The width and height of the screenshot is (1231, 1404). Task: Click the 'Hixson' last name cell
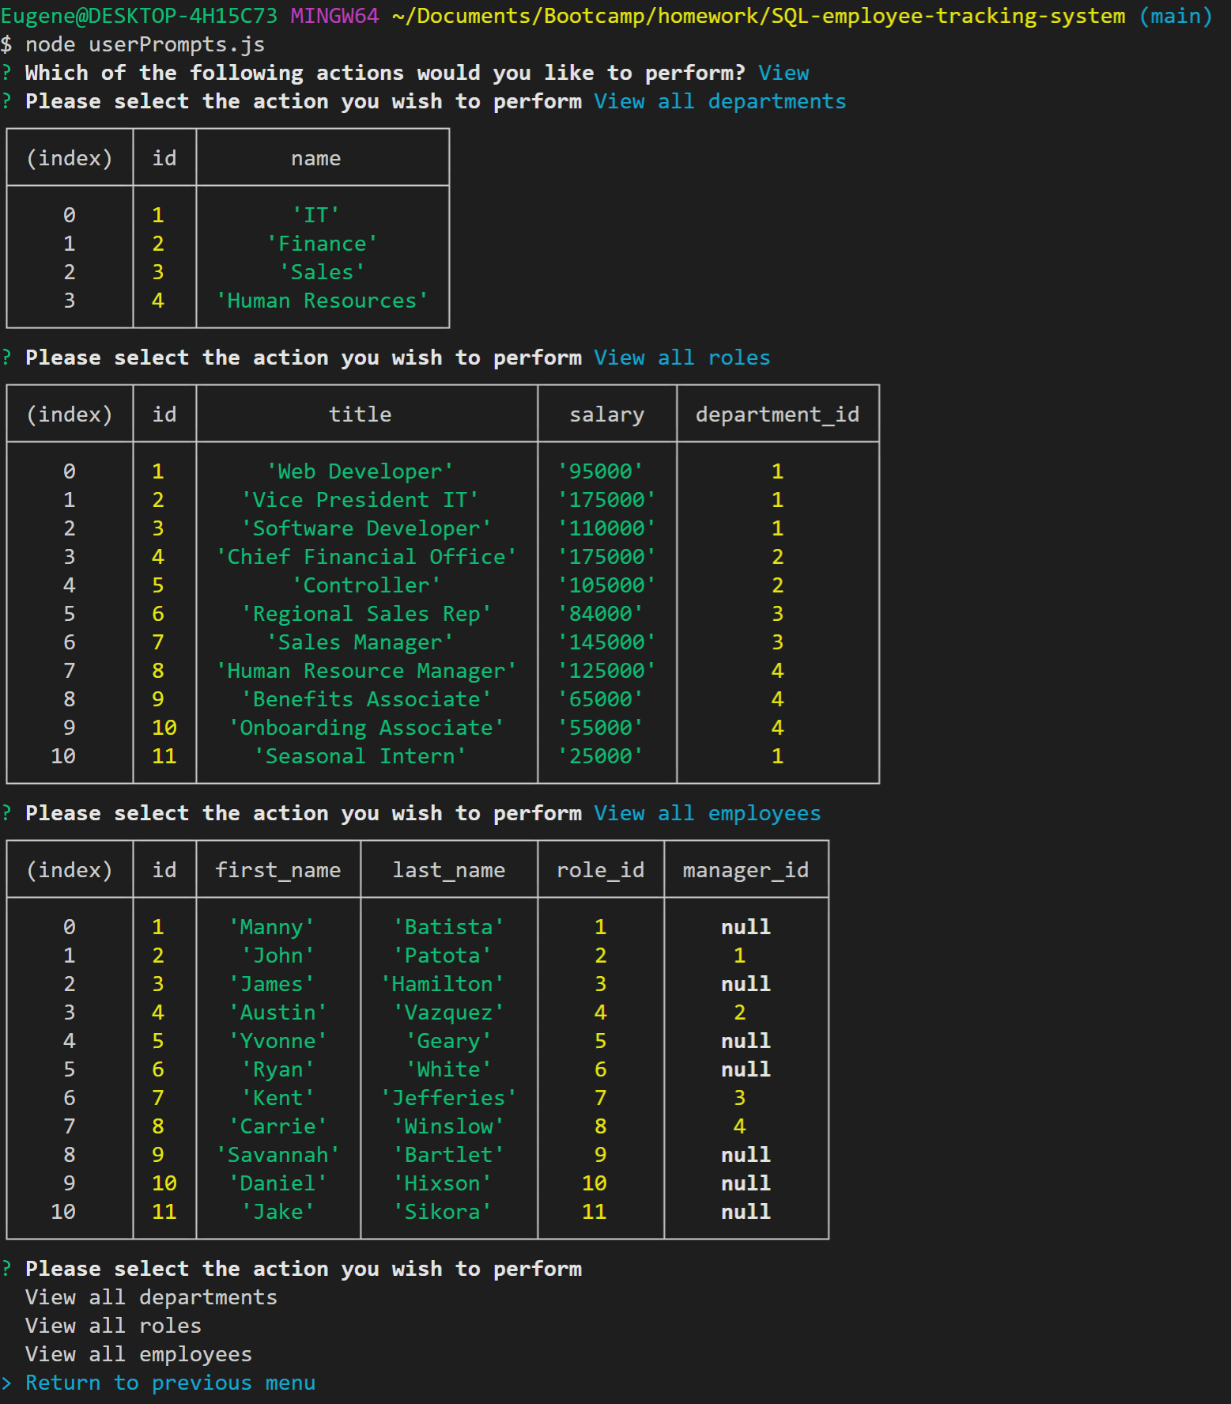[442, 1183]
